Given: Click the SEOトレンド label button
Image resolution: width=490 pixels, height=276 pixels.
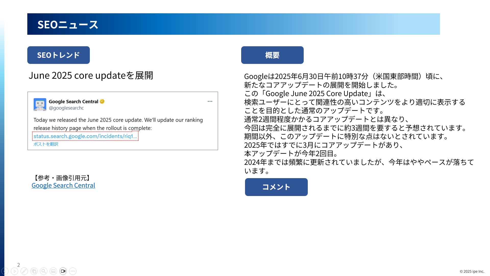Looking at the screenshot, I should (x=58, y=55).
